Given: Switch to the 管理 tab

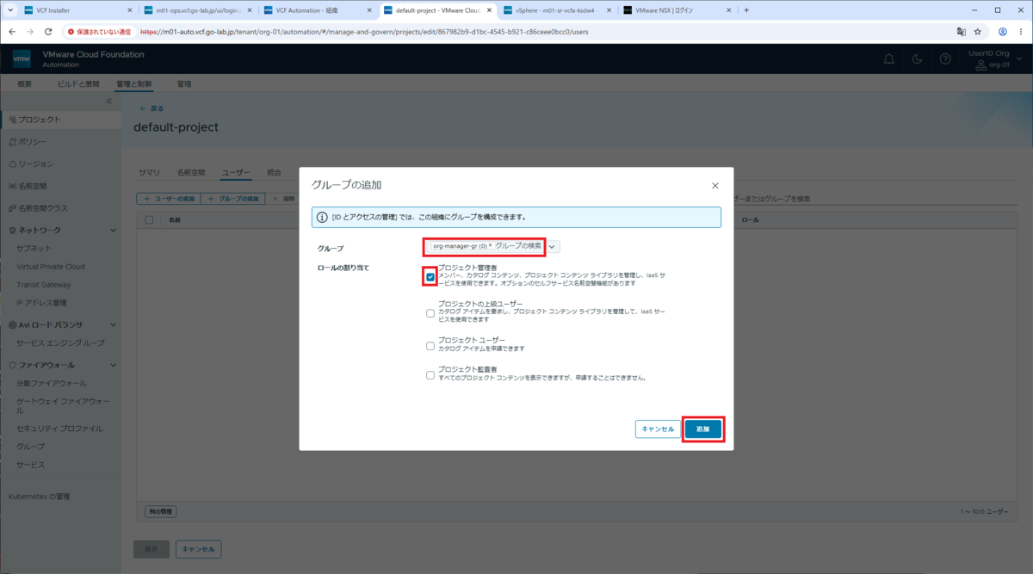Looking at the screenshot, I should click(184, 84).
